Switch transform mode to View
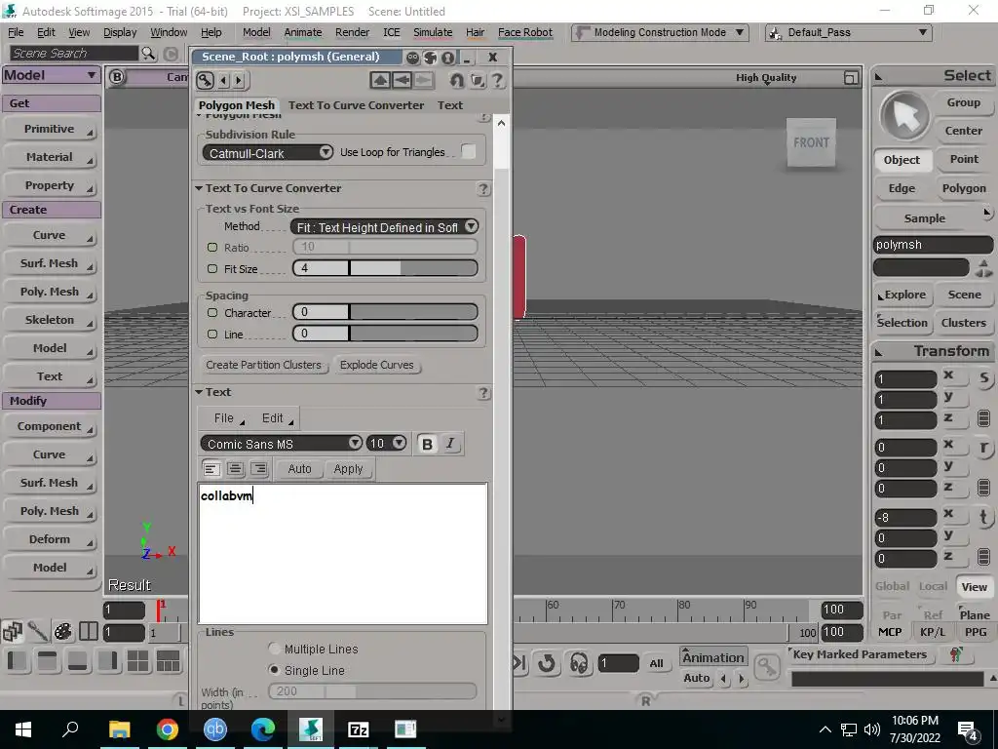 pos(974,586)
